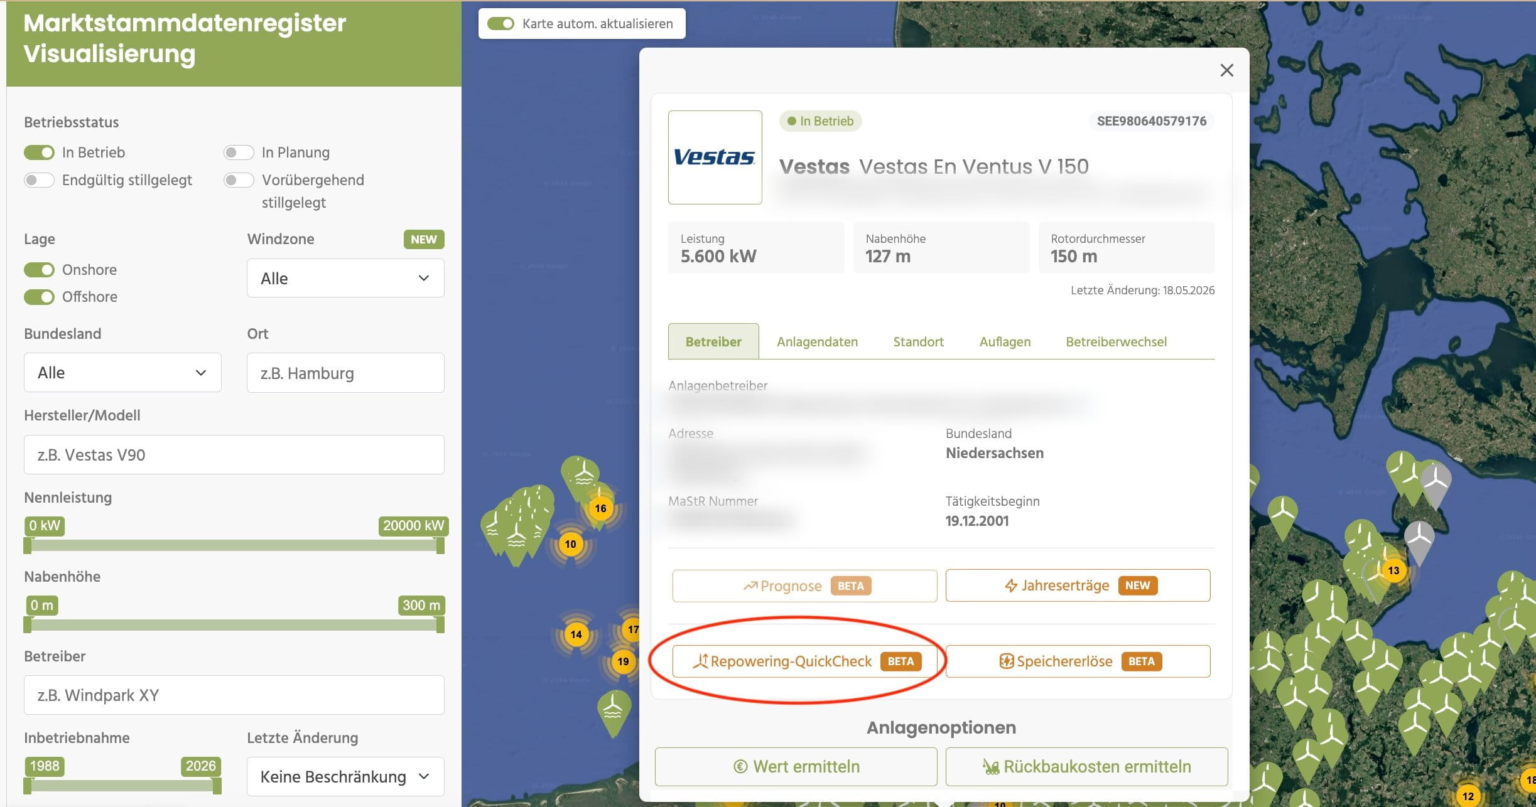This screenshot has width=1536, height=807.
Task: Click the Vestas manufacturer logo
Action: coord(715,157)
